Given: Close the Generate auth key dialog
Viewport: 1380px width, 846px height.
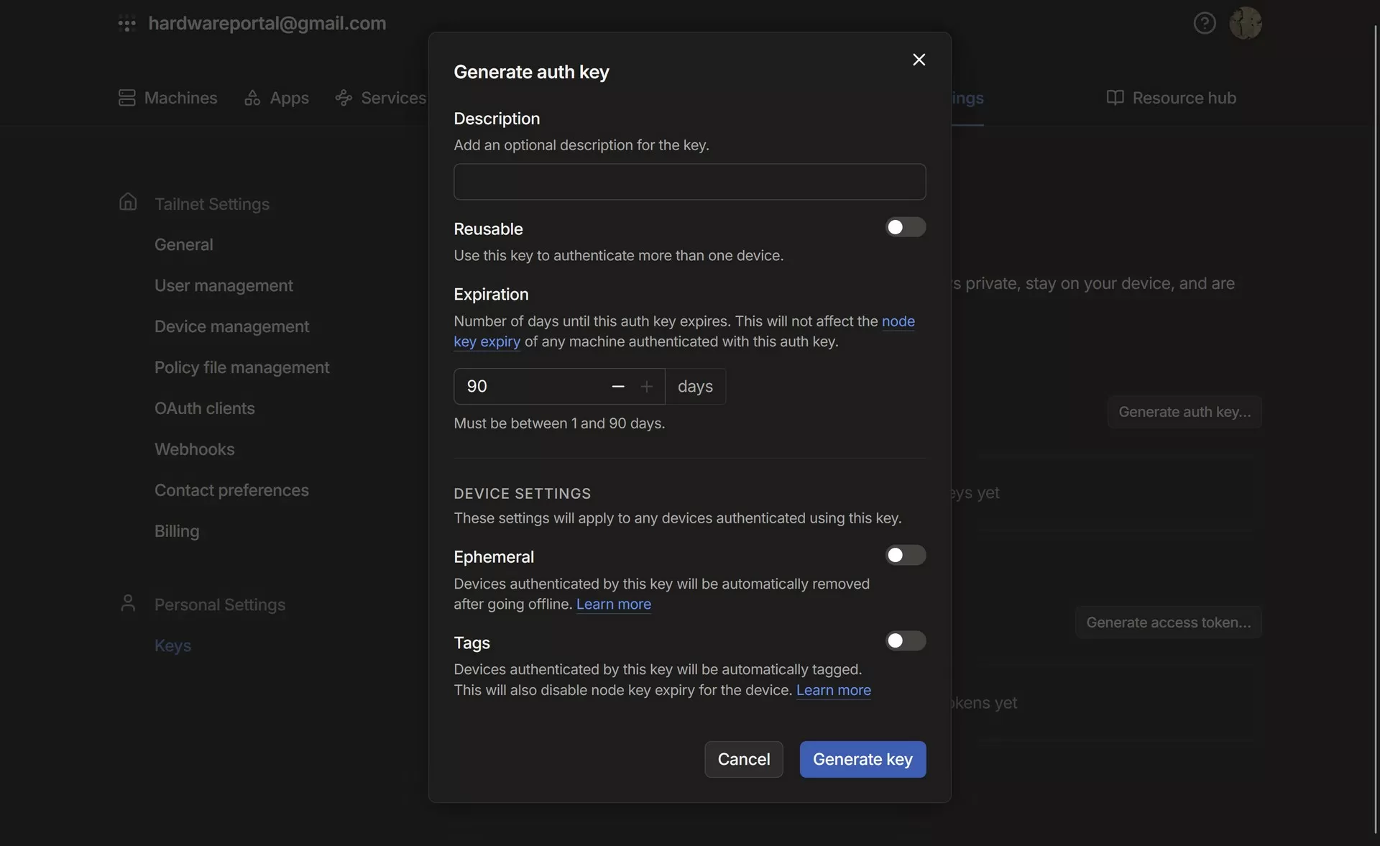Looking at the screenshot, I should pos(919,60).
